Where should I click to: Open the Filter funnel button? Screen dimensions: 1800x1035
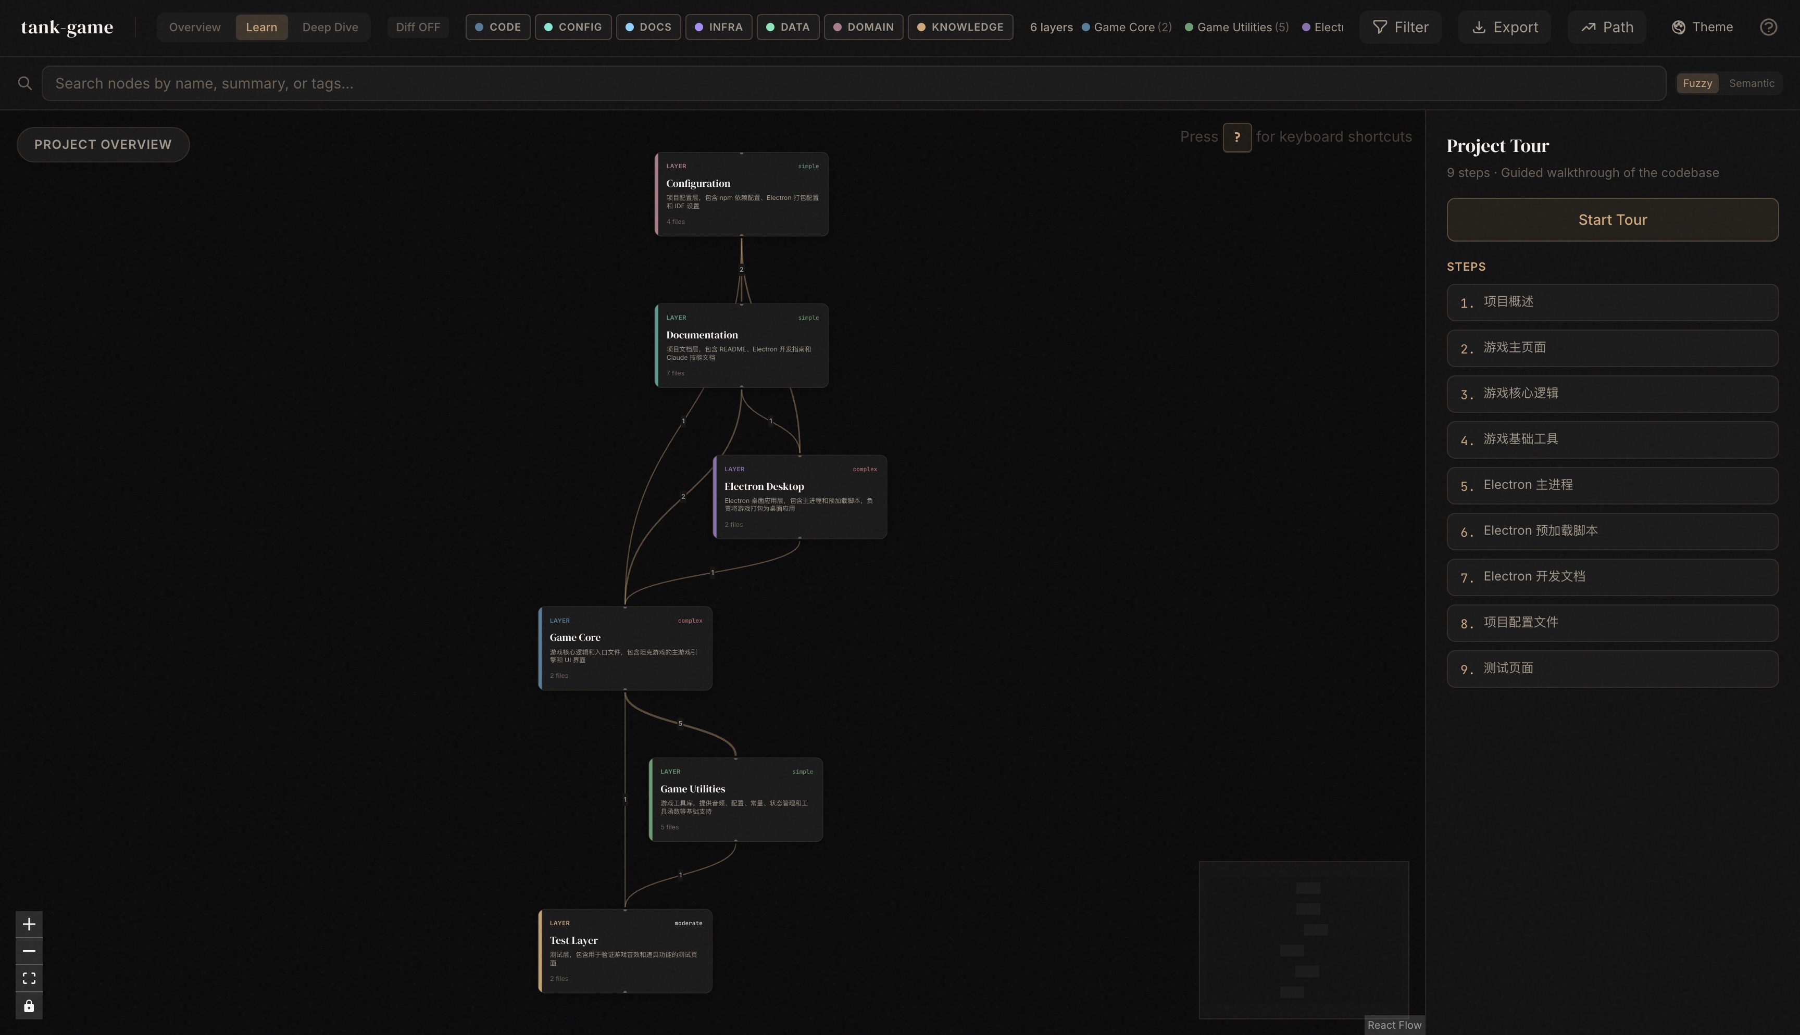pos(1400,27)
